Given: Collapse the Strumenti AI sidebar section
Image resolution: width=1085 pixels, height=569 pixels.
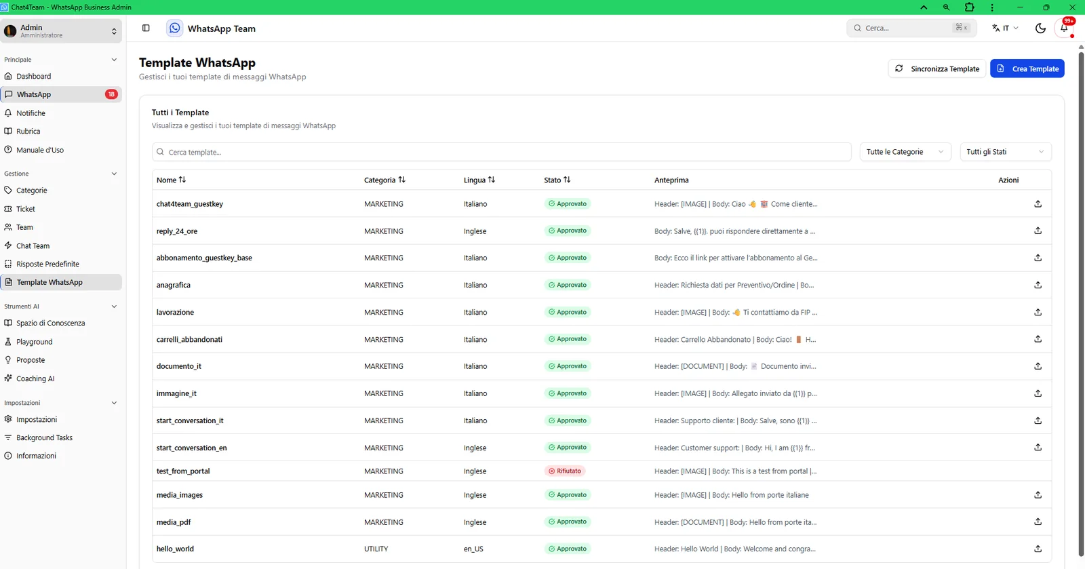Looking at the screenshot, I should pyautogui.click(x=114, y=307).
